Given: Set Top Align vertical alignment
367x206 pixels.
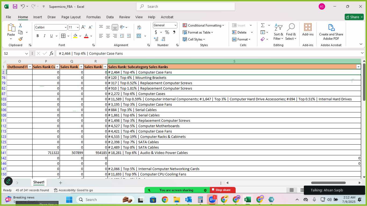Looking at the screenshot, I should click(101, 27).
